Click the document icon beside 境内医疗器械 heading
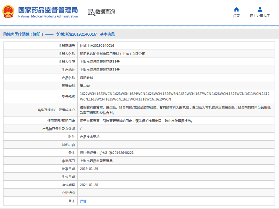 click(5, 34)
